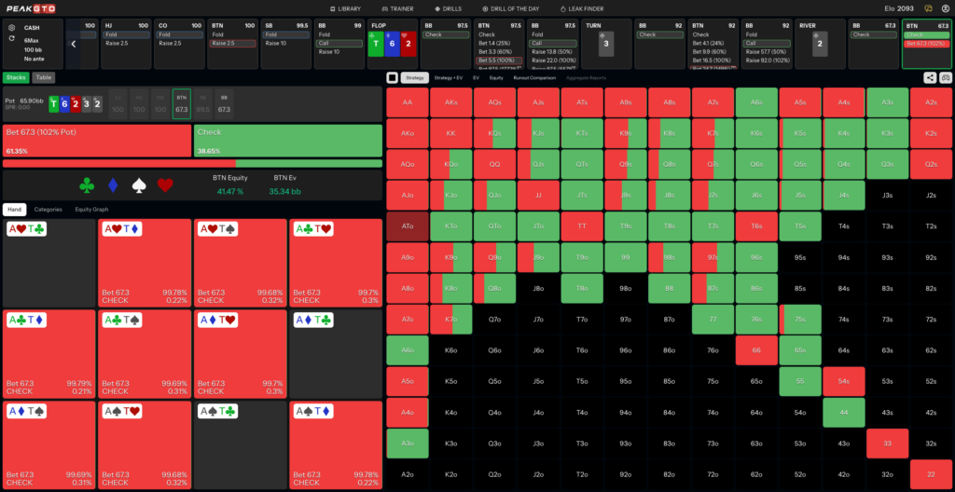Screen dimensions: 955x492
Task: Choose BTN flop Bet 3.3 (60%)
Action: pos(500,52)
